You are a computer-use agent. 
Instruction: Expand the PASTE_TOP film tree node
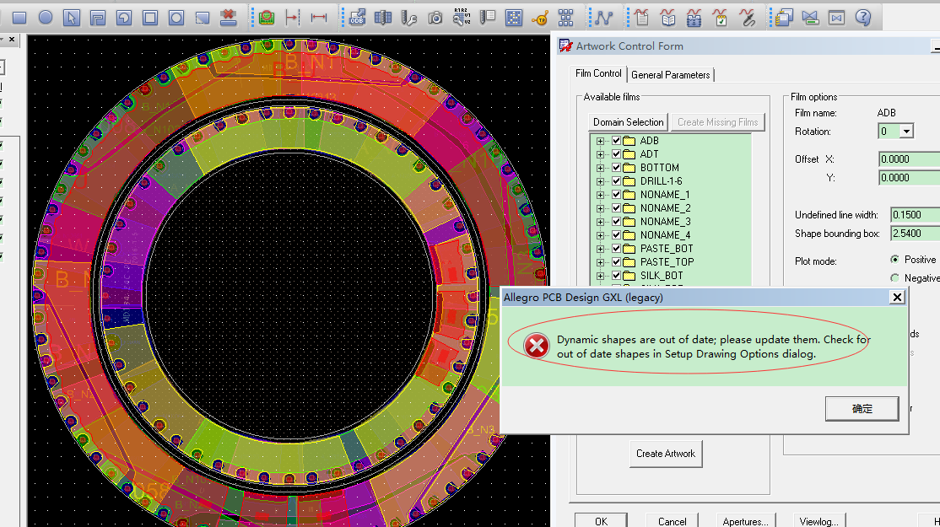click(601, 262)
